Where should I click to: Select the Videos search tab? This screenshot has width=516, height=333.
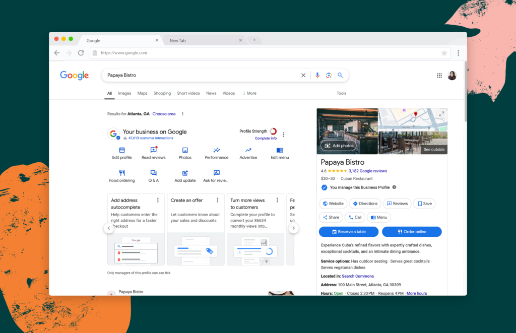[x=229, y=93]
